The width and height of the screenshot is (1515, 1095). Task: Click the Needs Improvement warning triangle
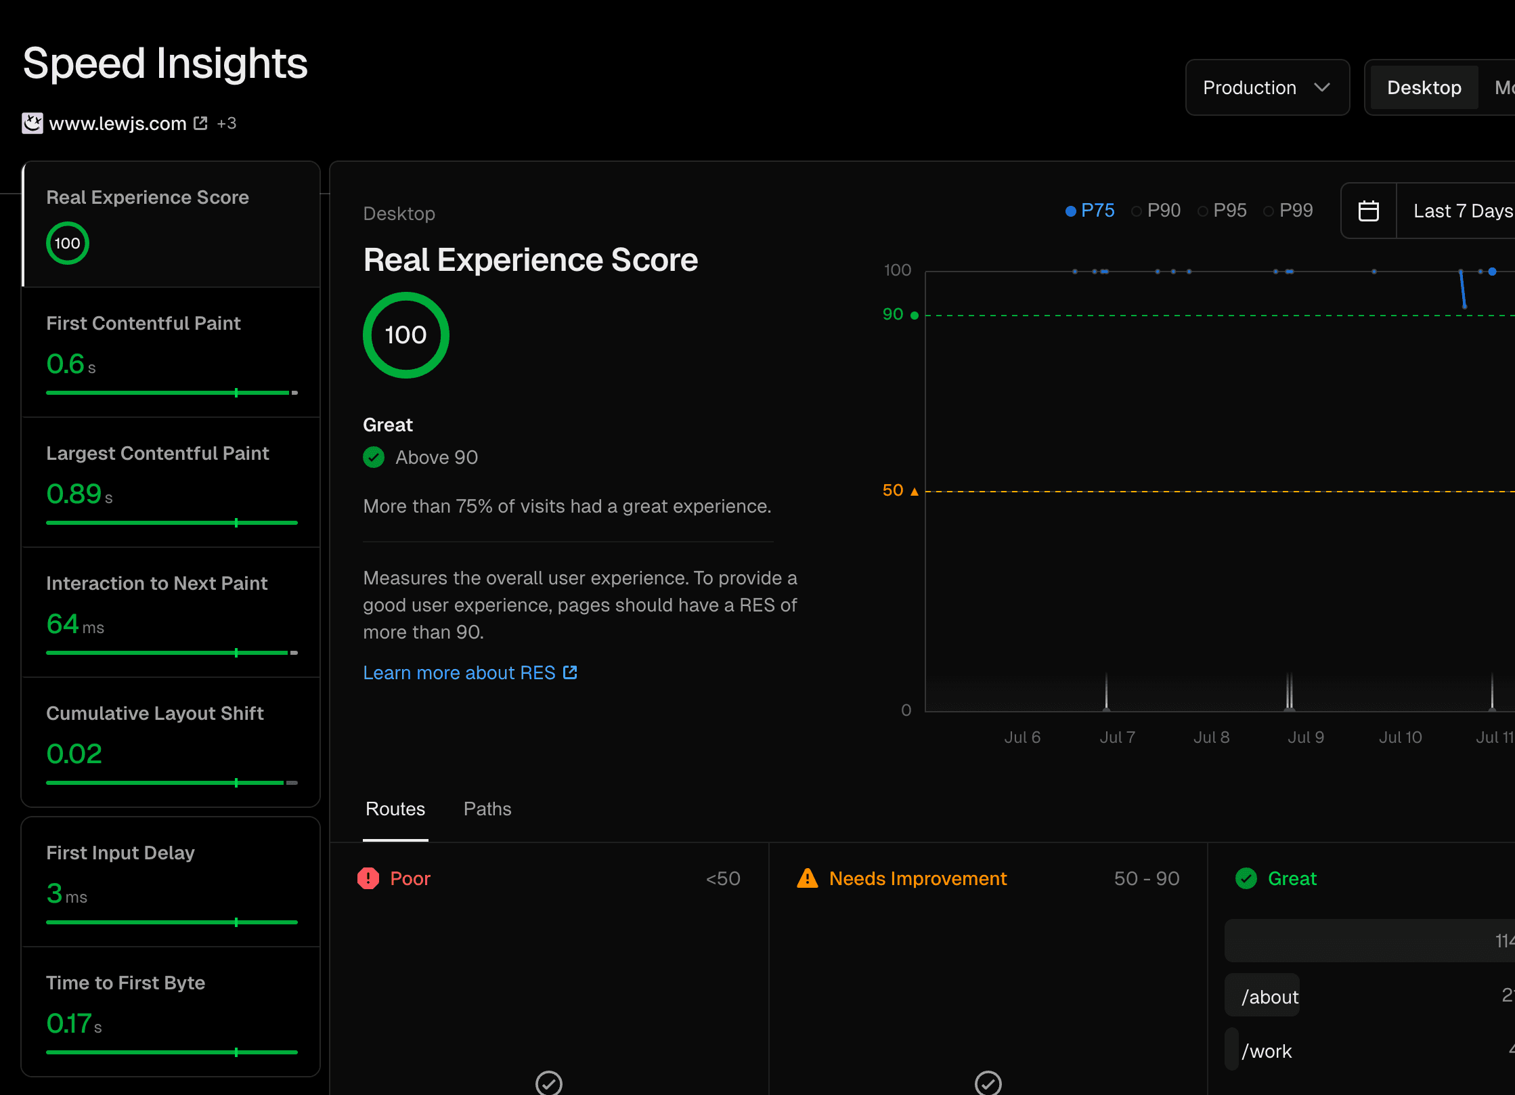click(806, 878)
